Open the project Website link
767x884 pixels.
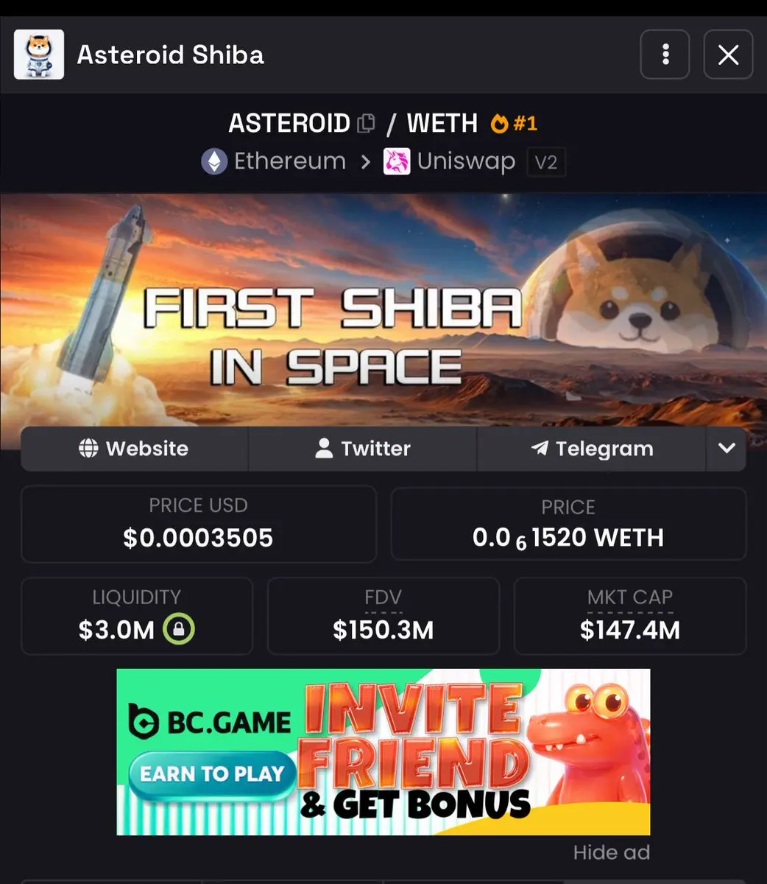(134, 449)
